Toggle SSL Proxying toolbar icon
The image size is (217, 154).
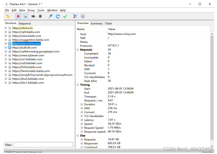pos(25,16)
